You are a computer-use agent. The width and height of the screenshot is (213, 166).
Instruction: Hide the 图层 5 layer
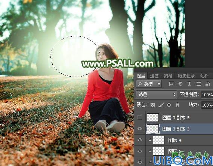tap(140, 151)
